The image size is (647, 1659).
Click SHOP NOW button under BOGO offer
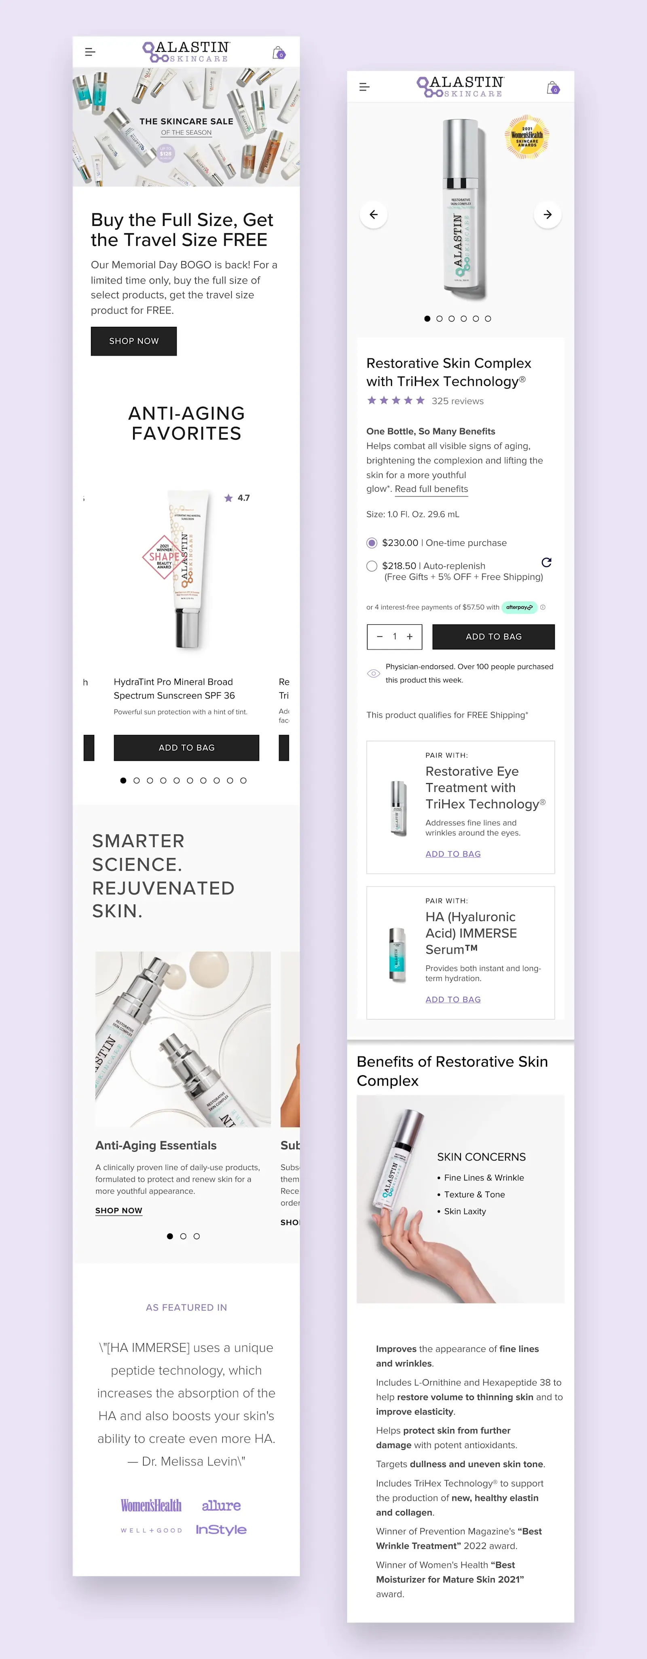coord(134,341)
